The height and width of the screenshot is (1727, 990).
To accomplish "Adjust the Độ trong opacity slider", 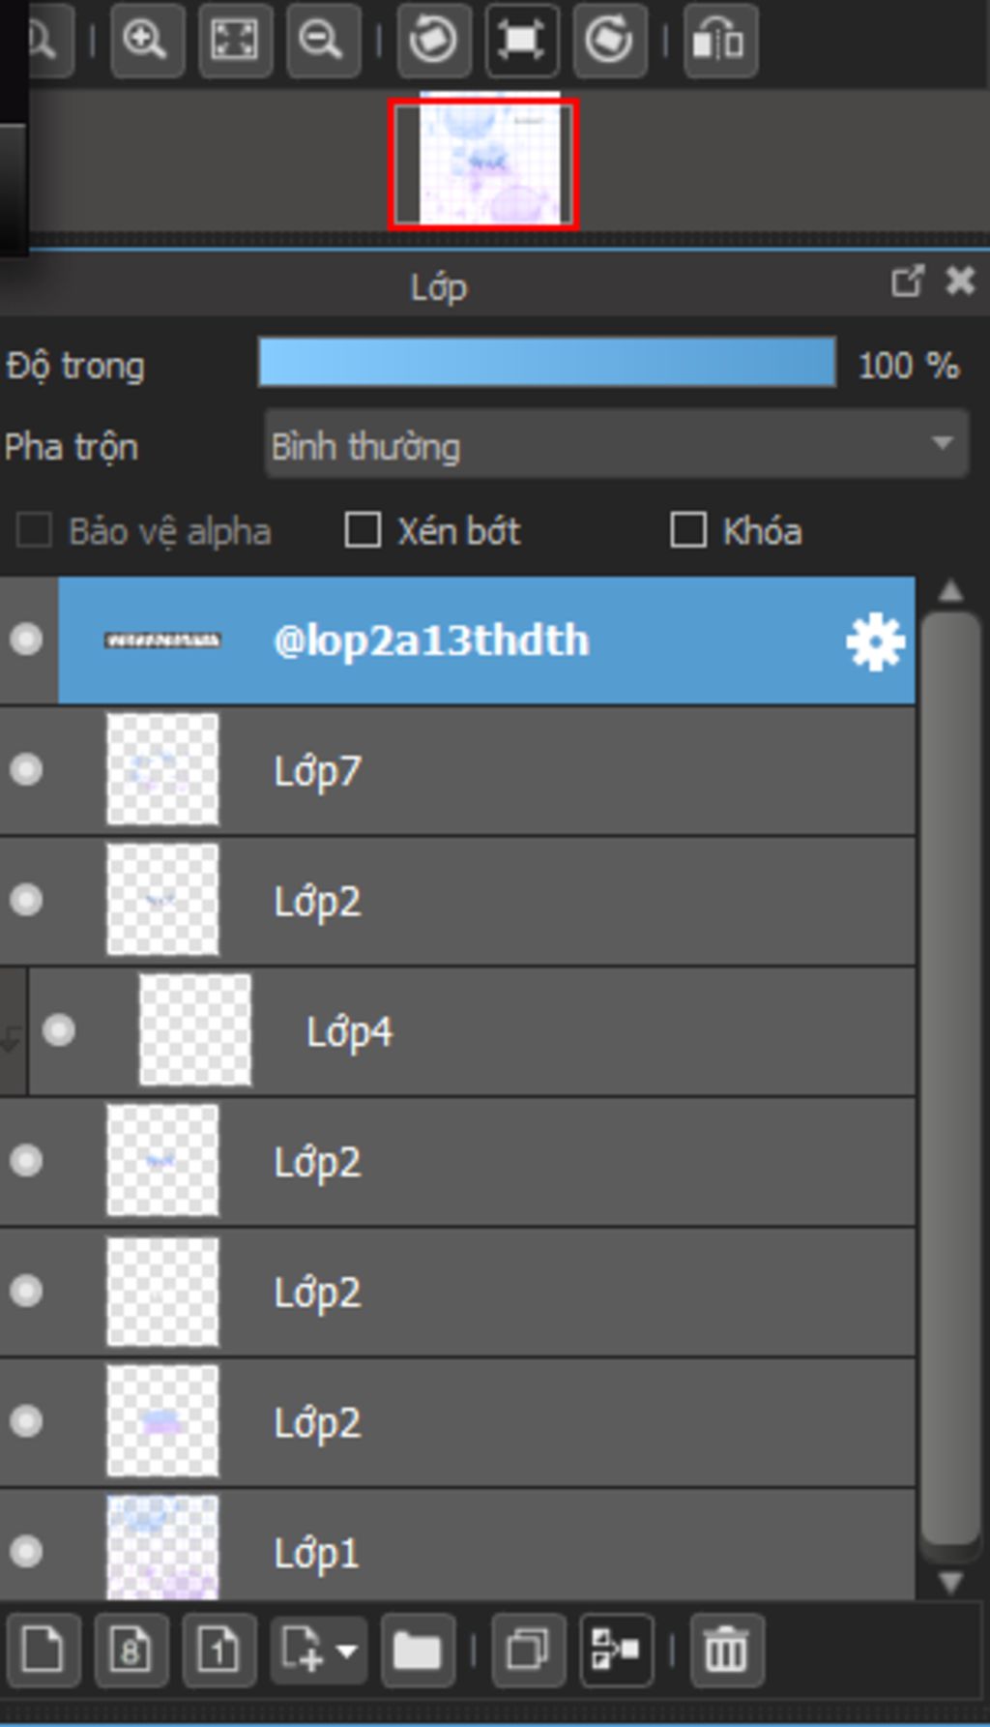I will pyautogui.click(x=547, y=363).
